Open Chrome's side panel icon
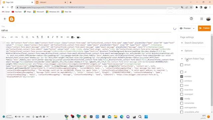Viewport: 213px width, 120px height. coord(201,7)
